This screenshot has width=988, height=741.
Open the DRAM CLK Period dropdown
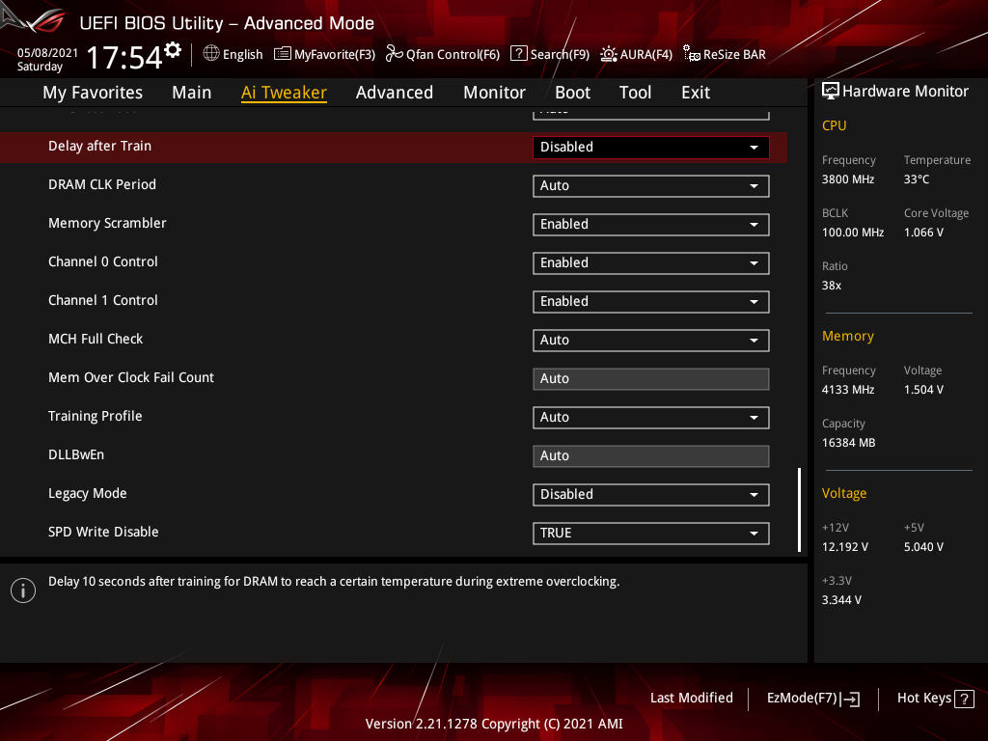coord(651,186)
